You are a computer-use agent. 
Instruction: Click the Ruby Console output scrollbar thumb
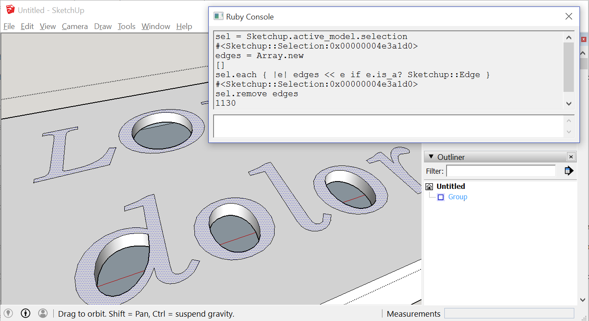[569, 67]
